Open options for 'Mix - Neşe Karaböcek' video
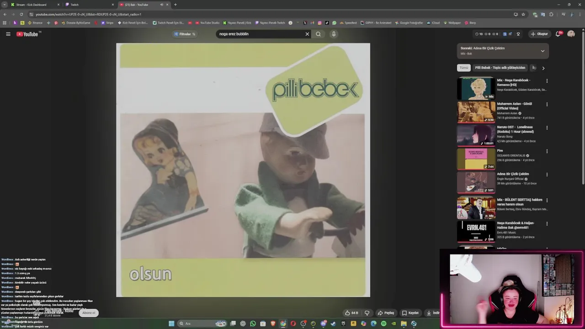 547,81
